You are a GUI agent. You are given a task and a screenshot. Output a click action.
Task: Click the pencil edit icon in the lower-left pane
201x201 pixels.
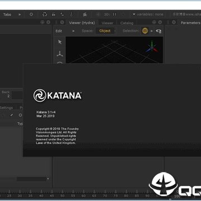(x=12, y=115)
